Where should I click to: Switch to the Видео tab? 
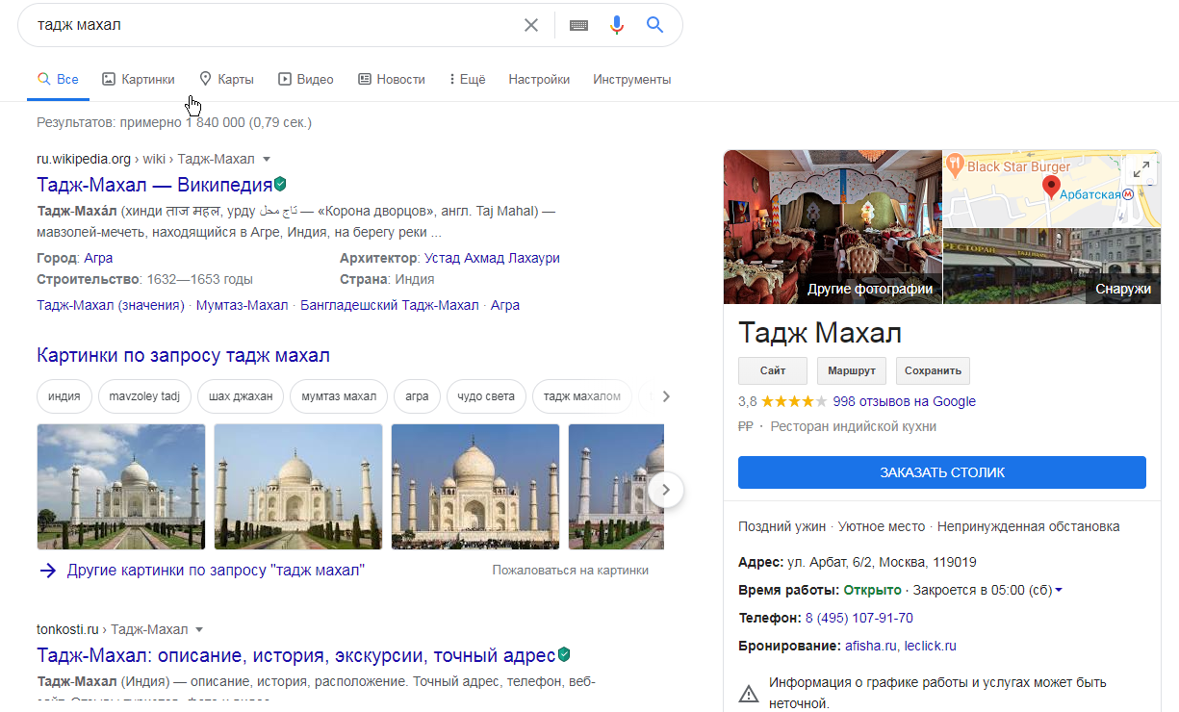(306, 80)
